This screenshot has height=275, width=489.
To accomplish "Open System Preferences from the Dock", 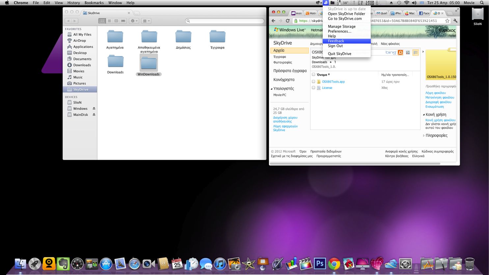I will pyautogui.click(x=406, y=263).
